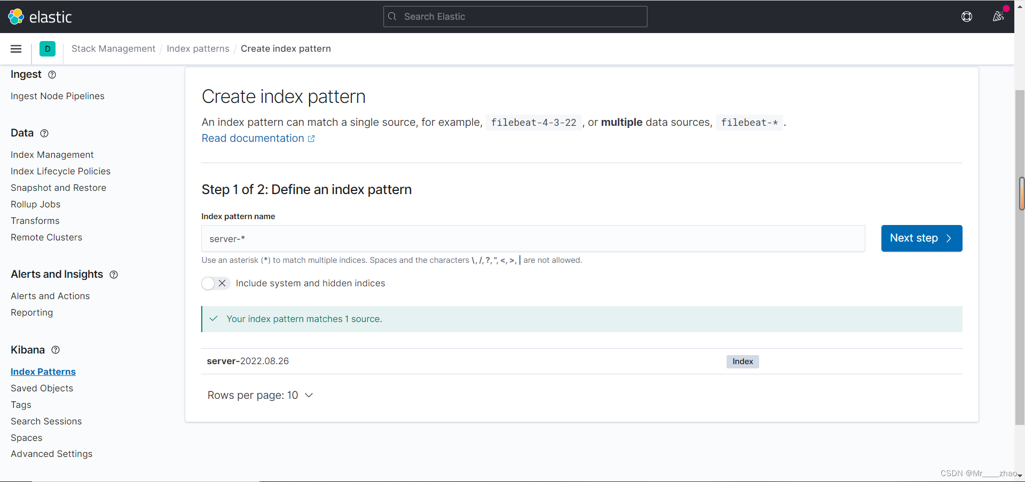This screenshot has height=482, width=1025.
Task: Open Reporting page
Action: 31,312
